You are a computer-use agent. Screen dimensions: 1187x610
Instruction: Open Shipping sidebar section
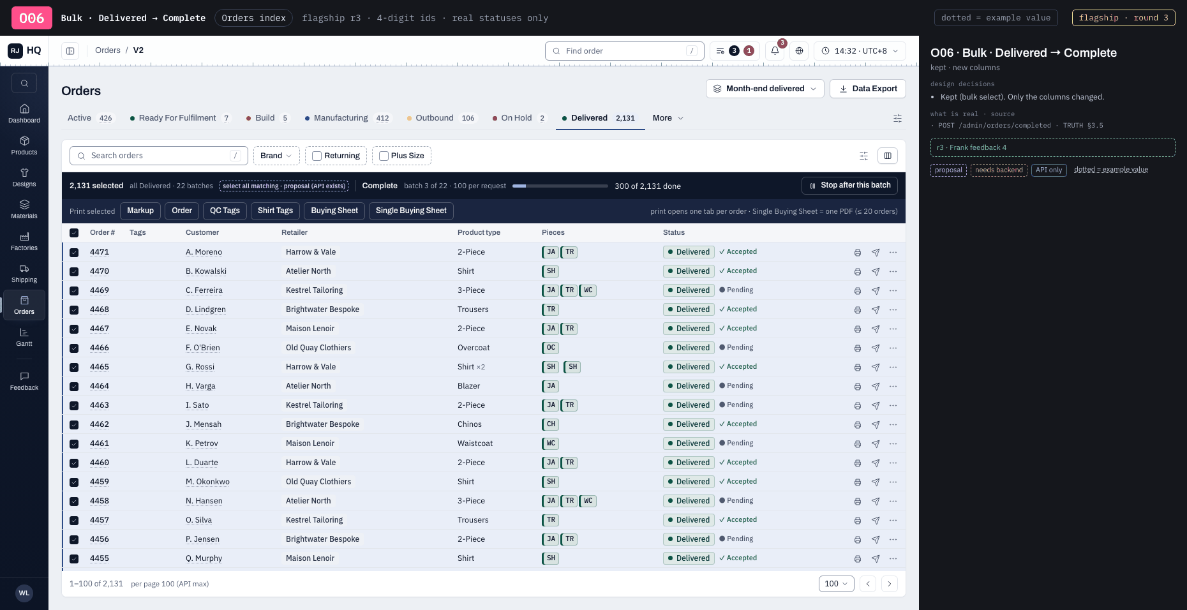point(24,273)
